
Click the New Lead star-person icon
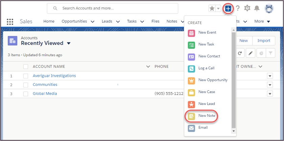(x=191, y=105)
